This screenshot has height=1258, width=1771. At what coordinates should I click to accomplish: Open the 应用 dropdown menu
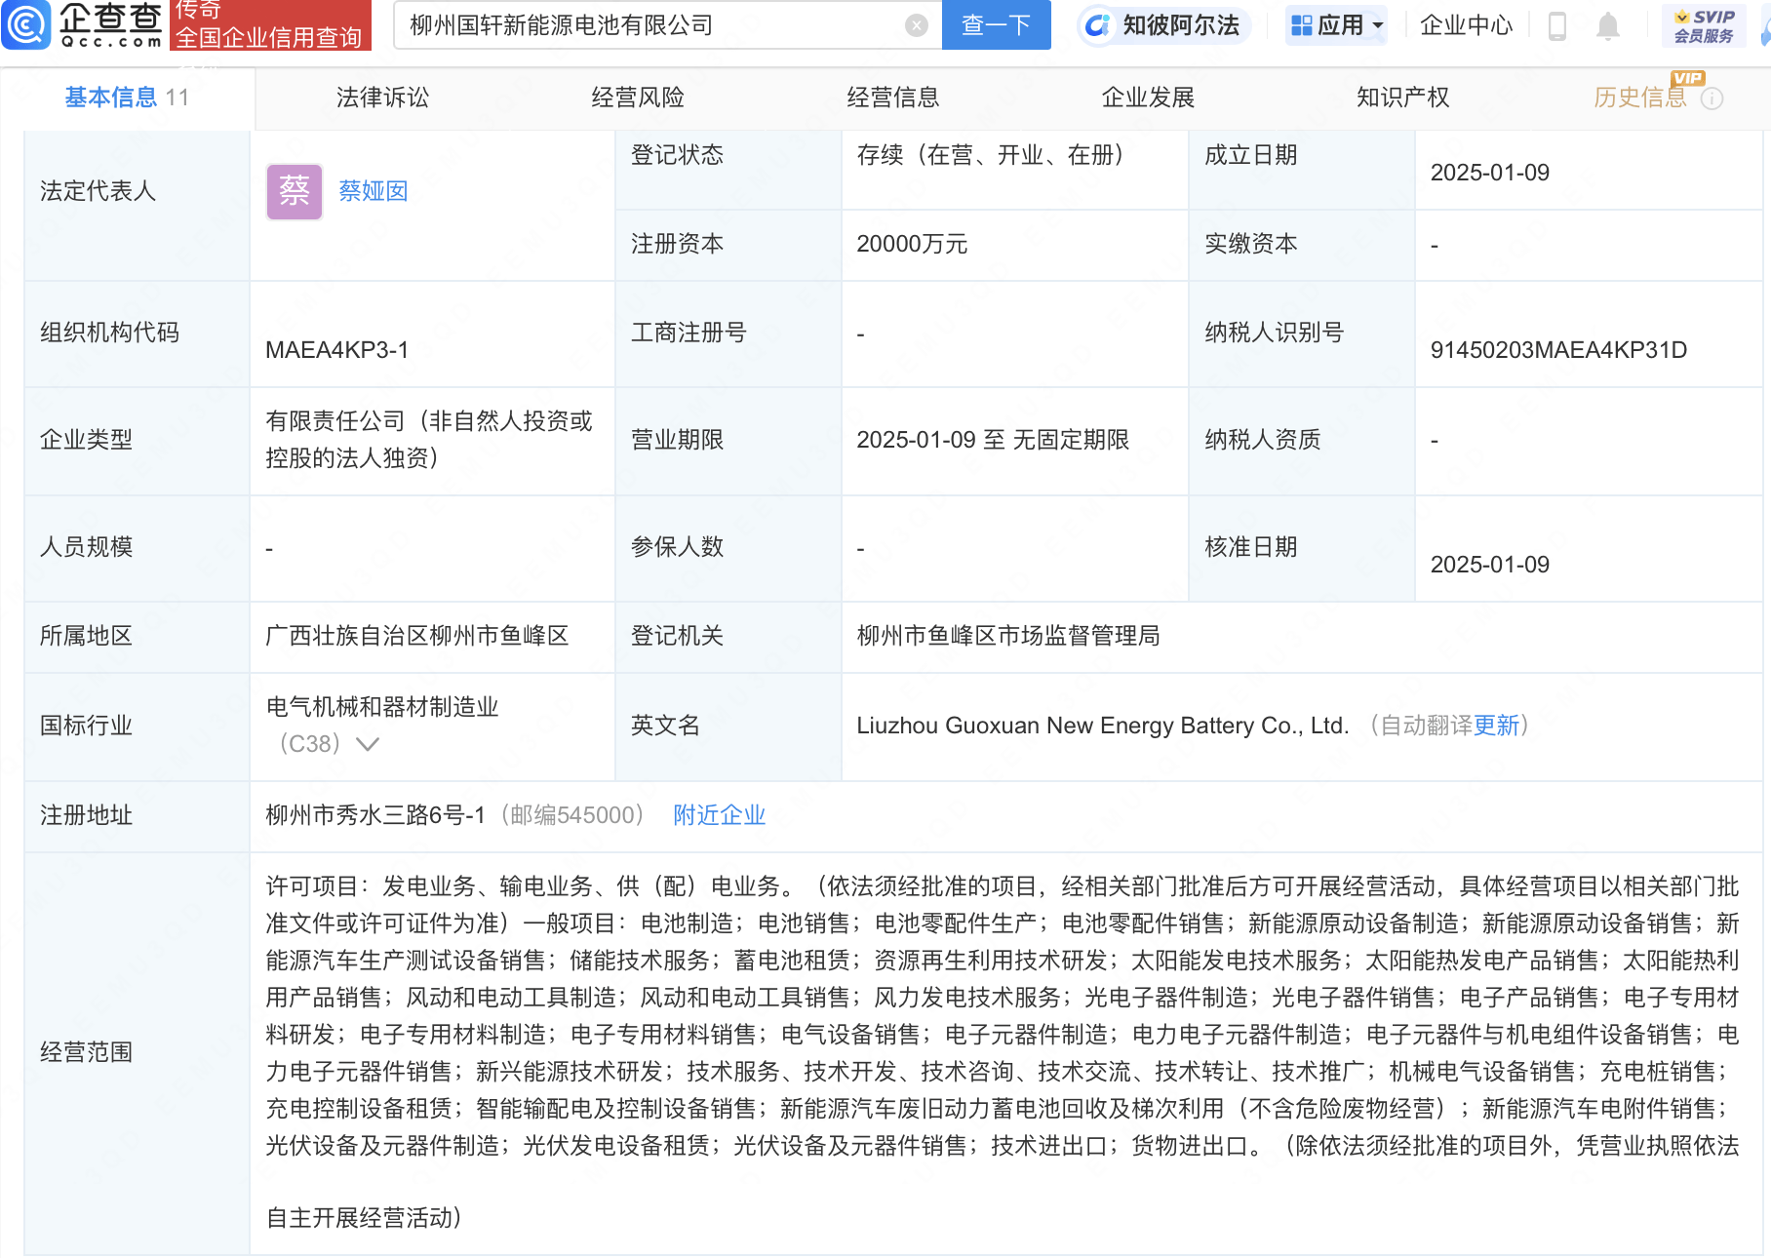[x=1336, y=25]
